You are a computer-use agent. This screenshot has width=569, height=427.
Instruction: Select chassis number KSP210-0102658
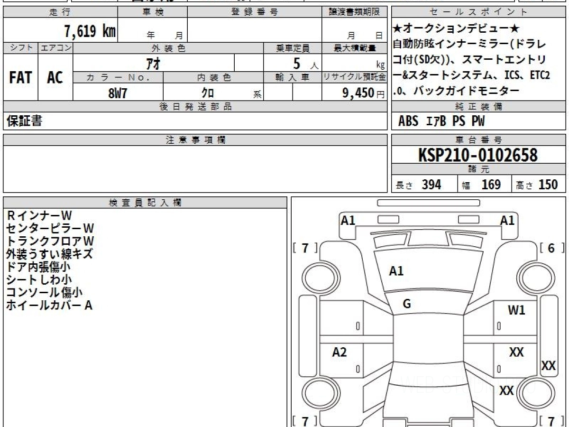pos(478,155)
